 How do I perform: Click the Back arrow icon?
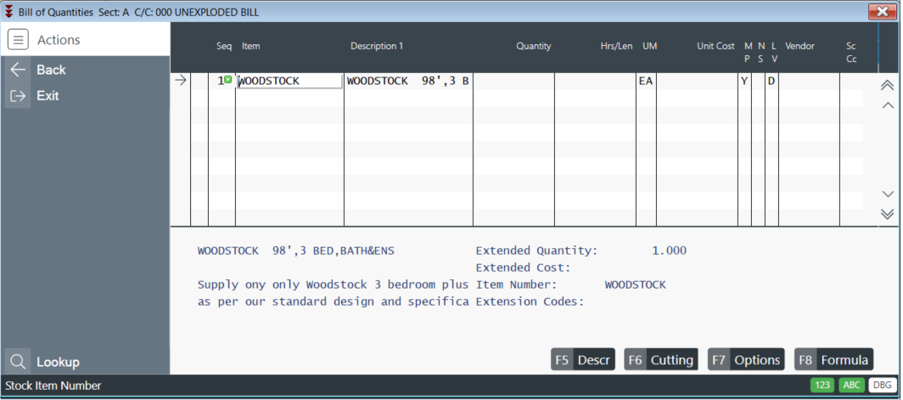[x=18, y=70]
